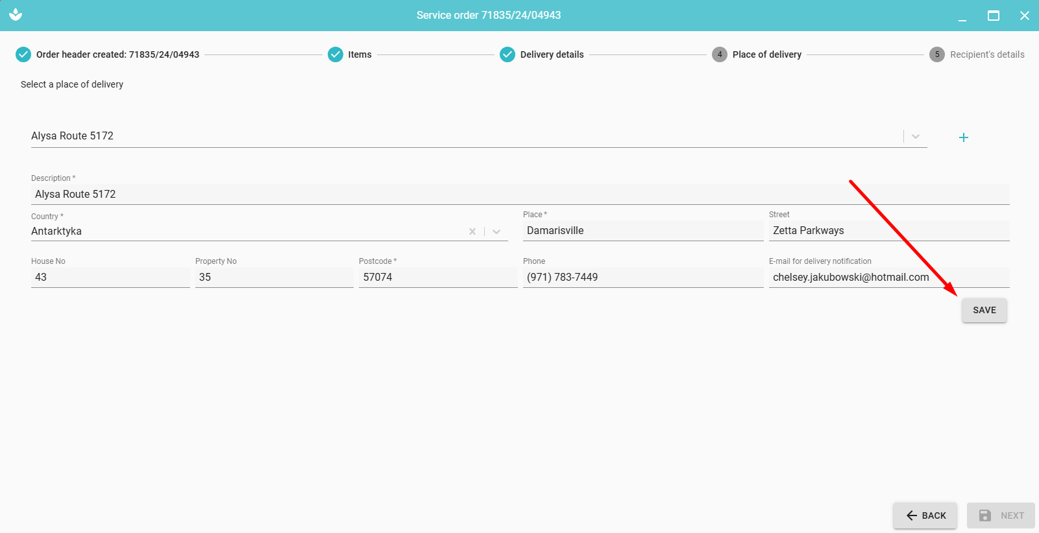Screen dimensions: 1039x533
Task: Click step 4 circle icon
Action: [719, 54]
